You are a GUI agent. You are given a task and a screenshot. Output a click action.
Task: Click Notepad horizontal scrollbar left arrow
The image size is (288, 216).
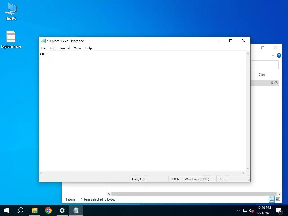tap(41, 173)
